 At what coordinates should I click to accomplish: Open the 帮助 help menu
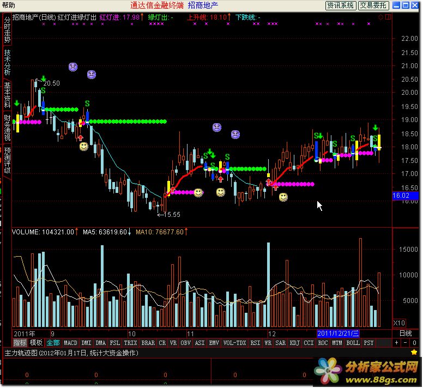[8, 5]
